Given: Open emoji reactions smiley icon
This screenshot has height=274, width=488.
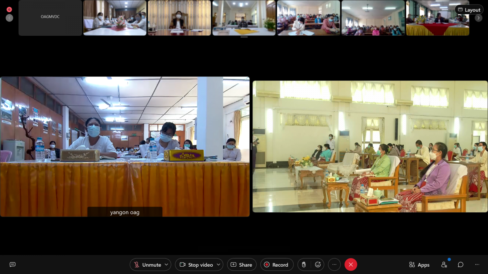Looking at the screenshot, I should 318,265.
